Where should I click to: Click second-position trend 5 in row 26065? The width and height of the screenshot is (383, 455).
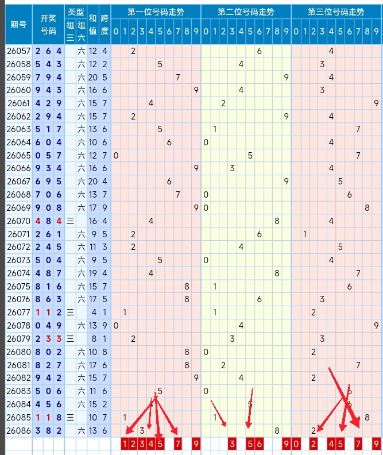pyautogui.click(x=250, y=156)
